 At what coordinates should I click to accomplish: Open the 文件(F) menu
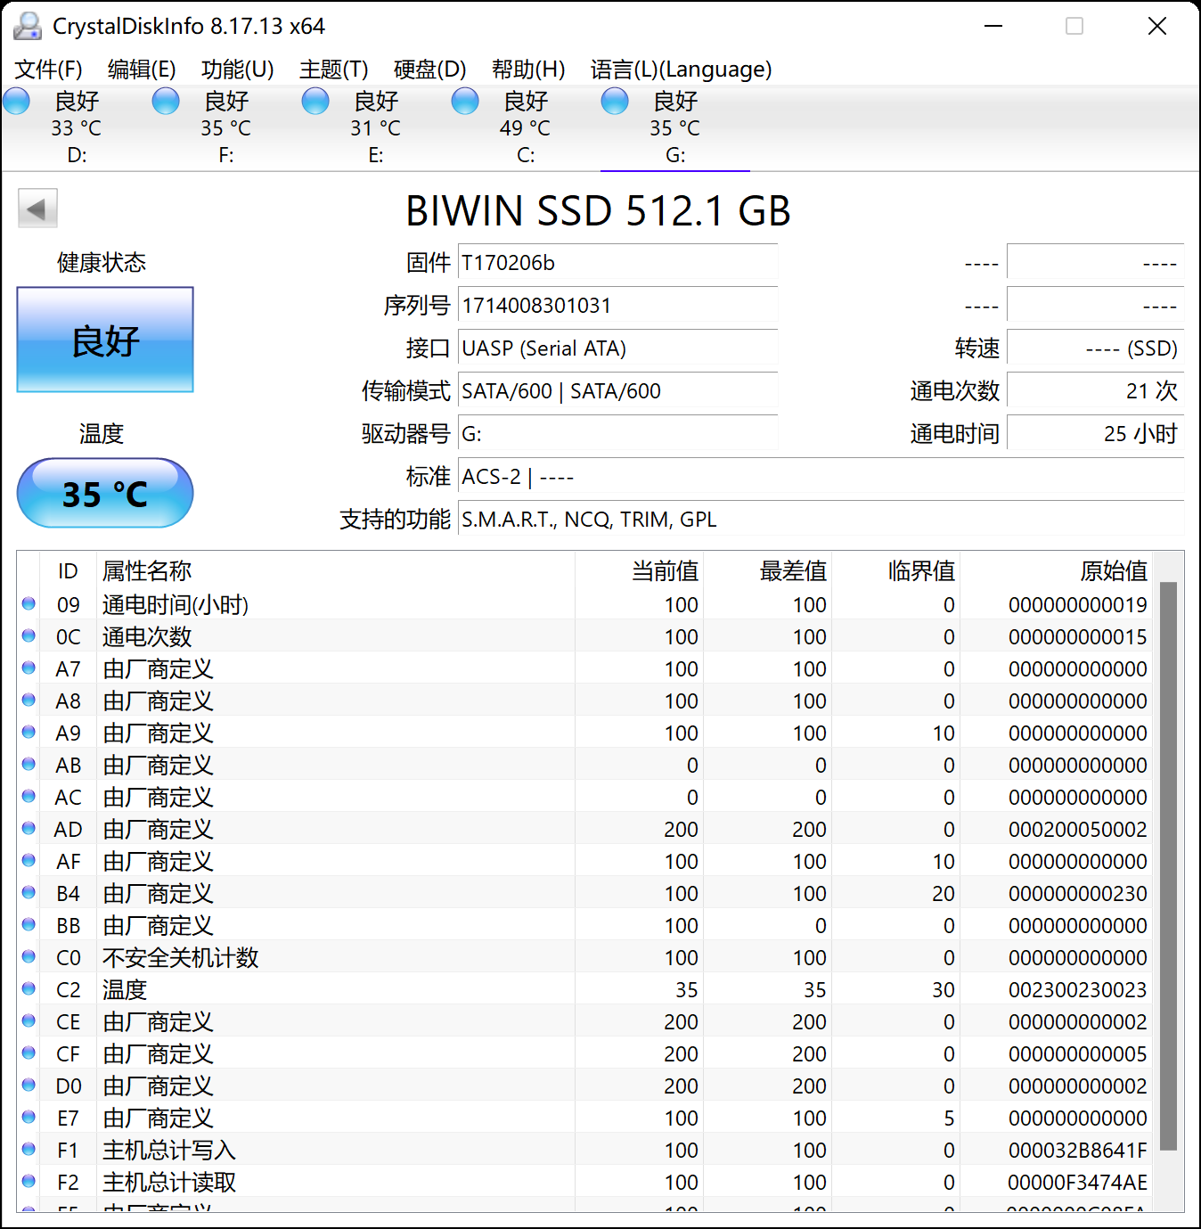tap(49, 70)
